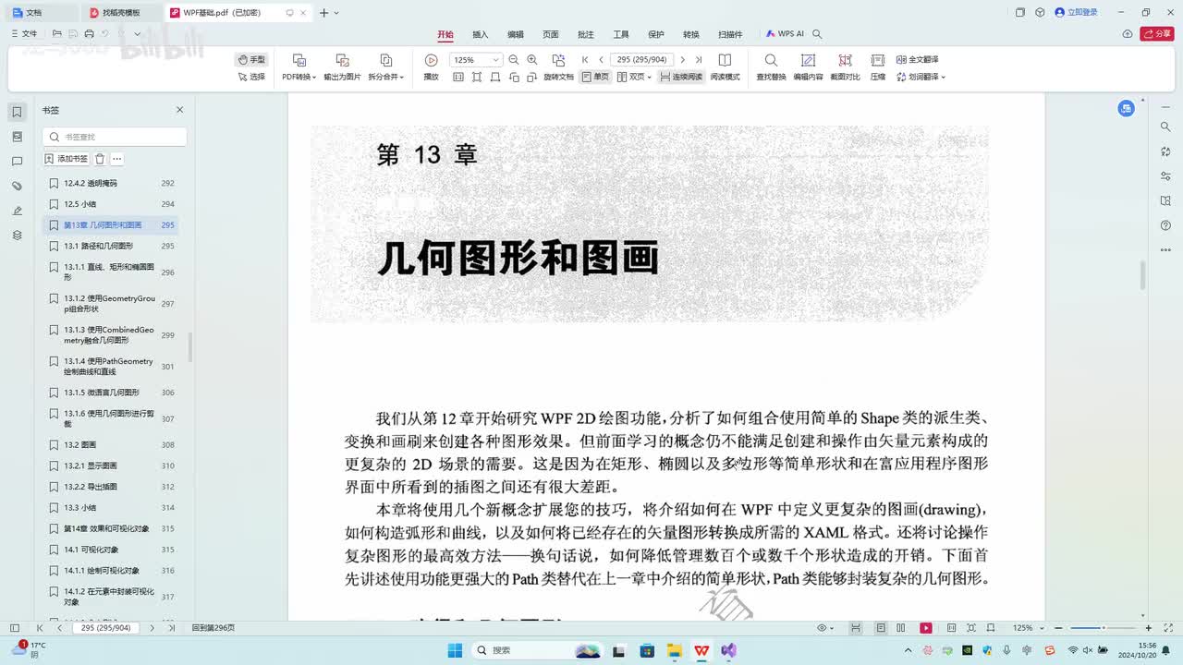
Task: Open the WPS AI assistant
Action: point(785,34)
